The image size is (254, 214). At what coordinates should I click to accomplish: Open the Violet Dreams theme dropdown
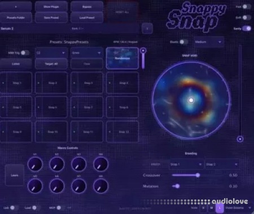tap(239, 208)
